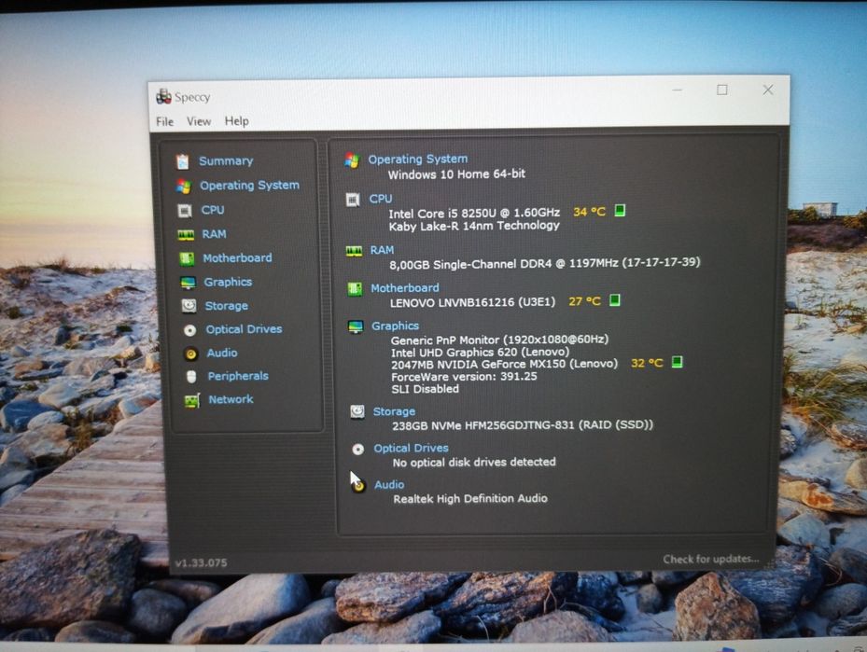Click 'LENOVO LNVNB161216 (U3E1)' text
Viewport: 867px width, 652px height.
point(473,302)
